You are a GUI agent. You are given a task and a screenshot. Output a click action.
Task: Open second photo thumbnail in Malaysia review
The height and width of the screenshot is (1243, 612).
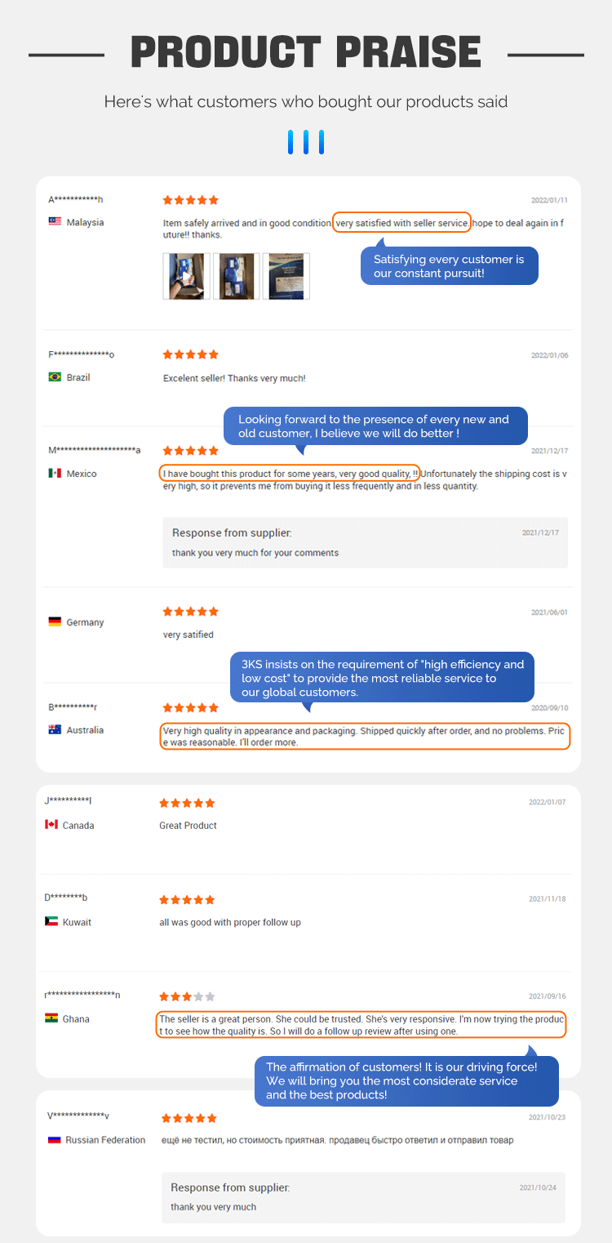[237, 276]
